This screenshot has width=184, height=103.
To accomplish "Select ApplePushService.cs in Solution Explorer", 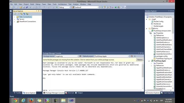I will pos(163,84).
